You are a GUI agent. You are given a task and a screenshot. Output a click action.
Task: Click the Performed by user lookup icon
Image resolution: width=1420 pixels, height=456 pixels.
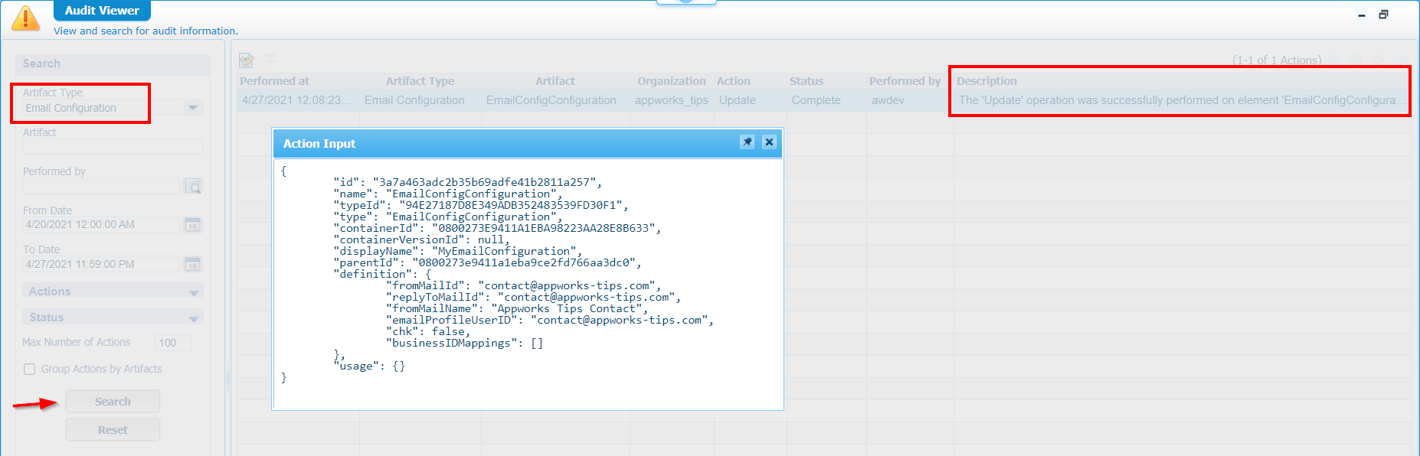[193, 186]
